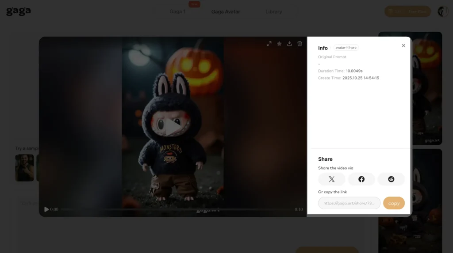
Task: Play the video using the bottom play control
Action: (46, 209)
